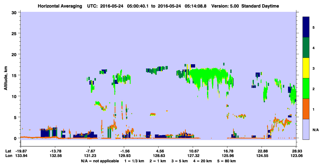Click 'Standard Daytime' in the title
The image size is (329, 168).
(260, 6)
